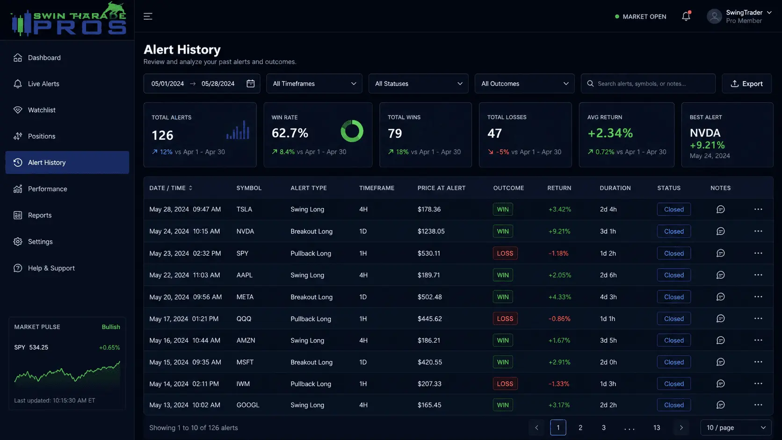This screenshot has height=440, width=782.
Task: Click the next page arrow
Action: [681, 428]
